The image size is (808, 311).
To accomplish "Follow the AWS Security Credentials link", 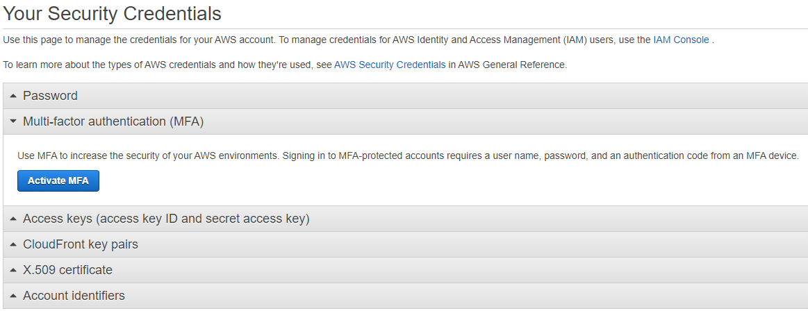I will [x=390, y=65].
